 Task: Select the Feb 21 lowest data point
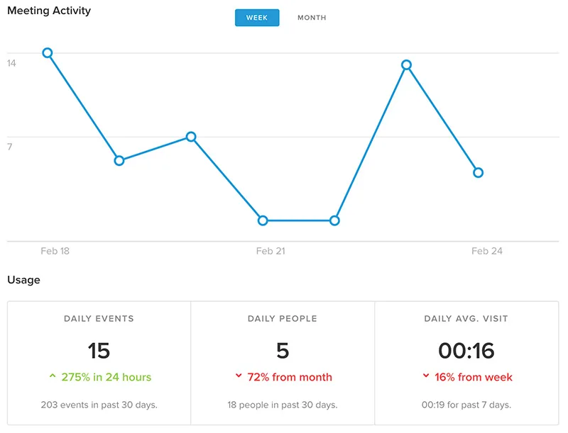tap(263, 220)
